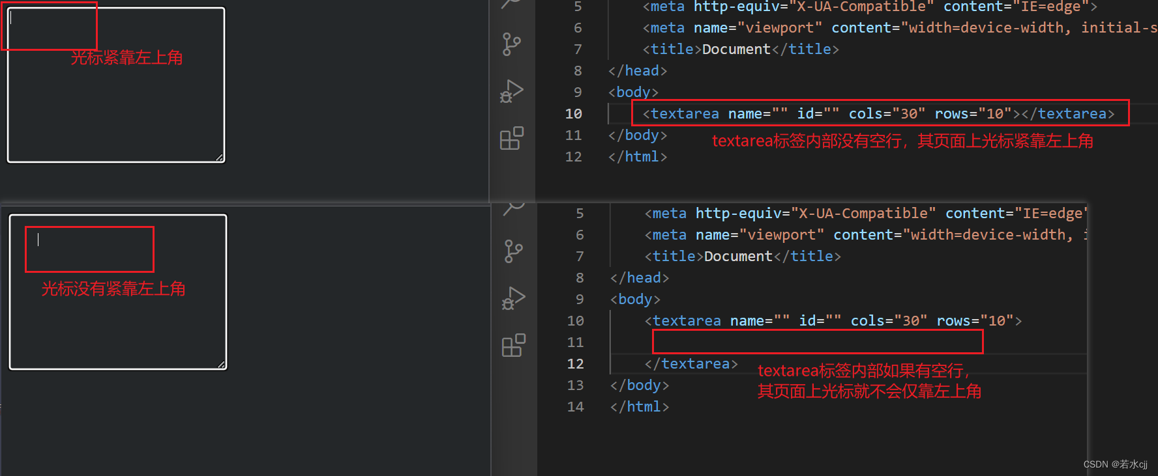This screenshot has width=1158, height=476.
Task: Open Run and Debug in upper editor's activity bar
Action: tap(512, 91)
